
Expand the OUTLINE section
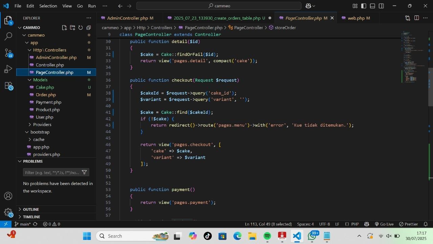click(31, 209)
